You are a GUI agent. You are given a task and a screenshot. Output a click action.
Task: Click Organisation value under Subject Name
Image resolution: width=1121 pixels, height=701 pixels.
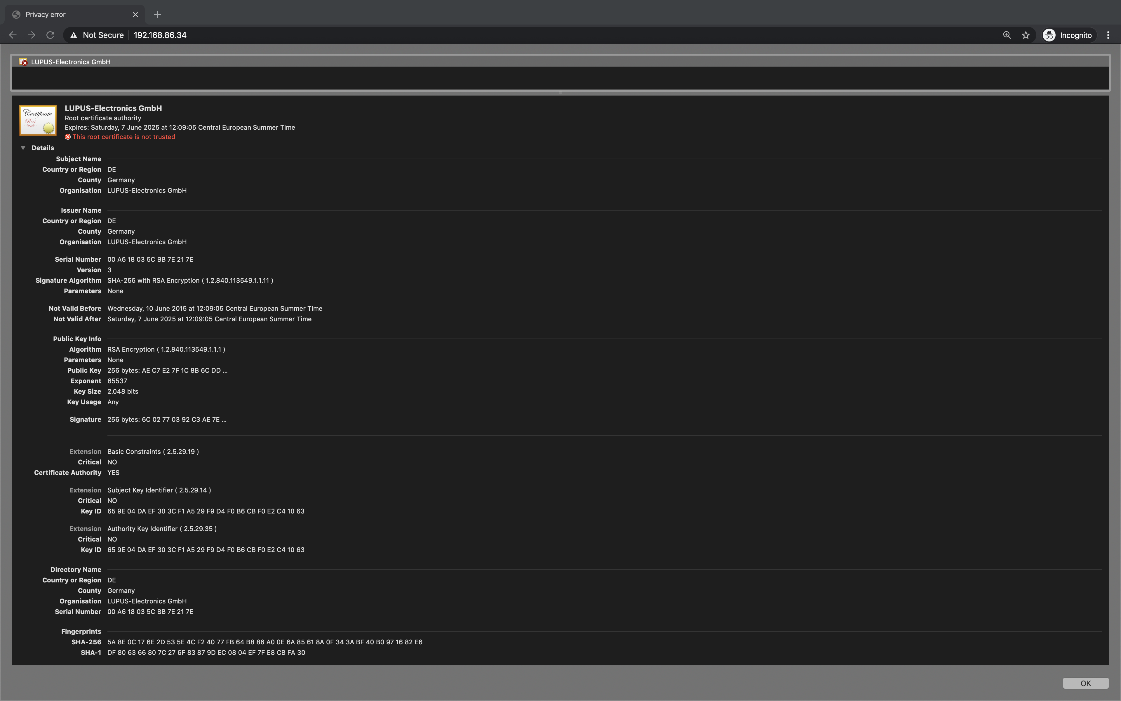[147, 190]
